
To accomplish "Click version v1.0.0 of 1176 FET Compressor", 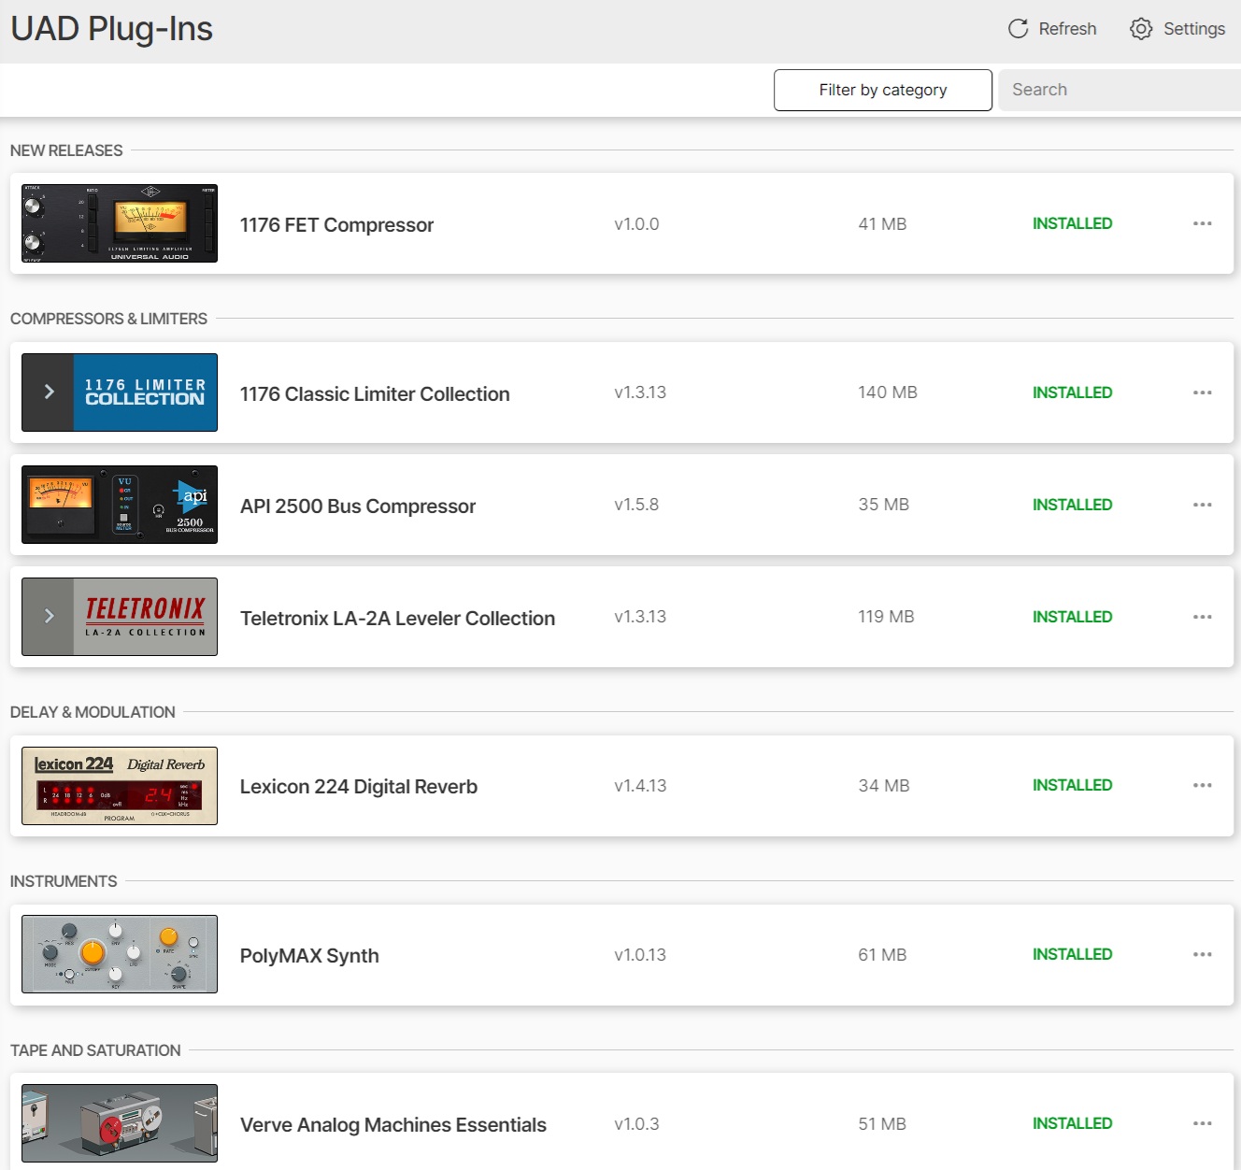I will pyautogui.click(x=636, y=224).
